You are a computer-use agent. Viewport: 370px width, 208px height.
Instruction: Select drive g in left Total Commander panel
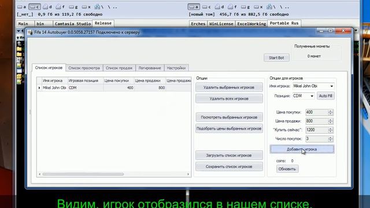73,7
